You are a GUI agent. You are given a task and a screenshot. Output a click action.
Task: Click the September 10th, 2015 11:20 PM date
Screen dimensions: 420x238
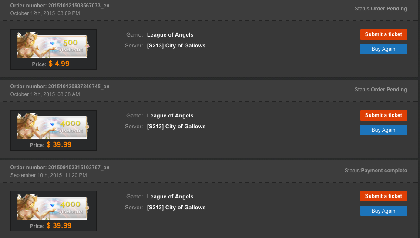(48, 175)
